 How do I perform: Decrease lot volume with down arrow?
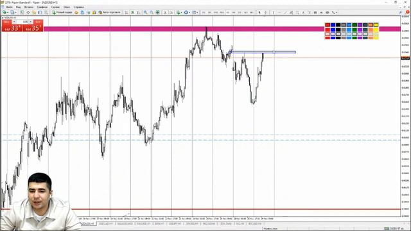14,22
